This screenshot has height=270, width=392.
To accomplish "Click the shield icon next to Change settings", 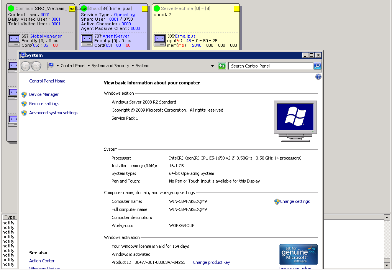I will (x=277, y=202).
